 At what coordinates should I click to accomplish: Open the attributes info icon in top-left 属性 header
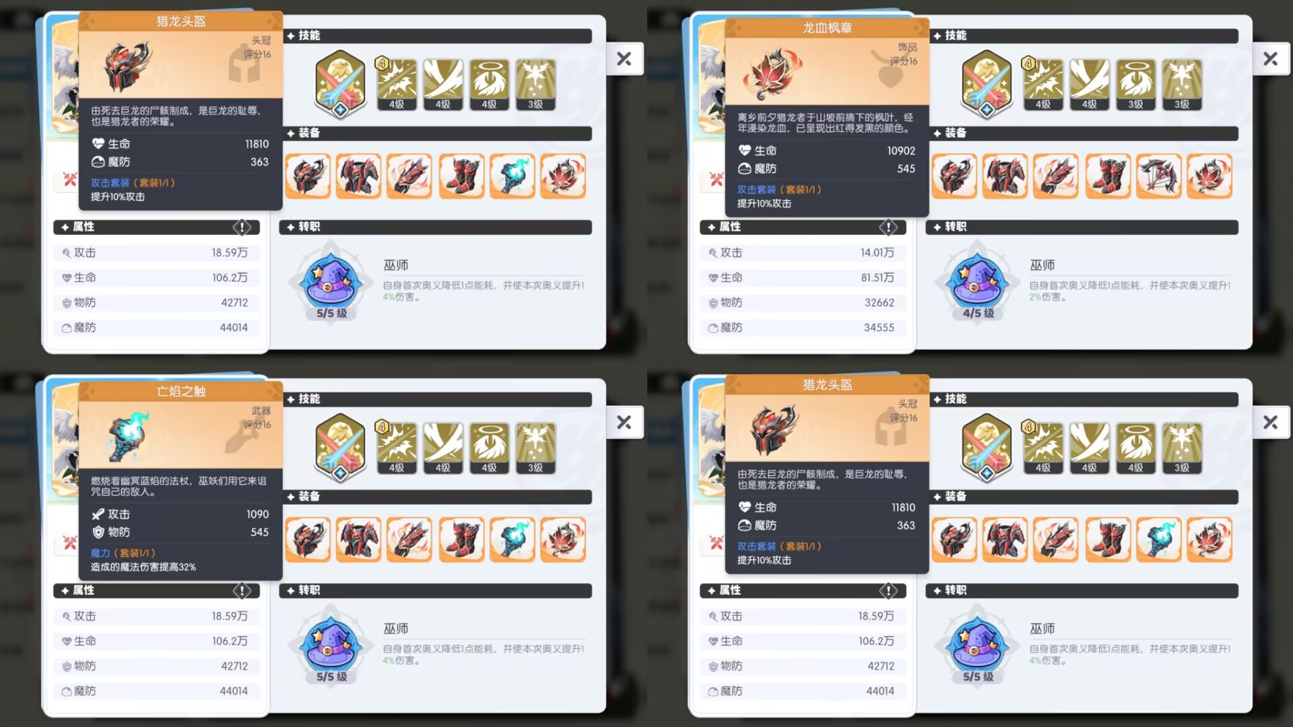pyautogui.click(x=242, y=227)
